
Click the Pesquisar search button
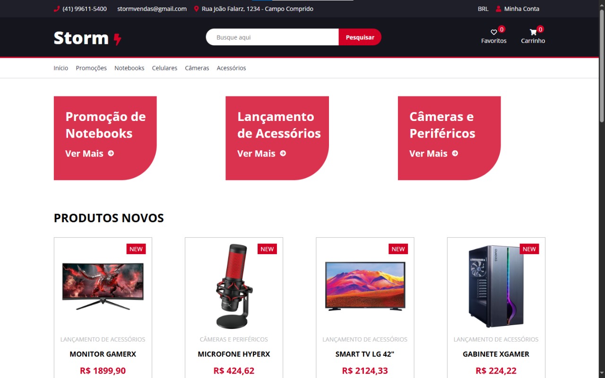(360, 37)
